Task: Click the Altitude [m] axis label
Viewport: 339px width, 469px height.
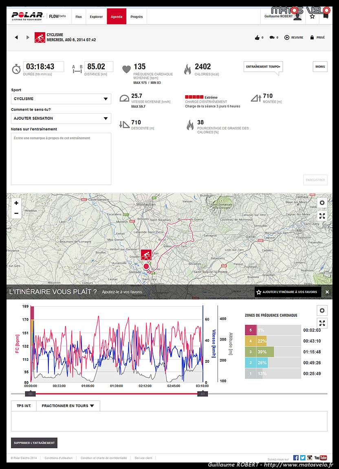Action: click(231, 344)
